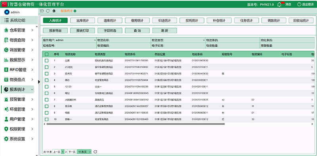Expand the 系统设置 menu chevron
Image resolution: width=317 pixels, height=156 pixels.
pos(32,139)
